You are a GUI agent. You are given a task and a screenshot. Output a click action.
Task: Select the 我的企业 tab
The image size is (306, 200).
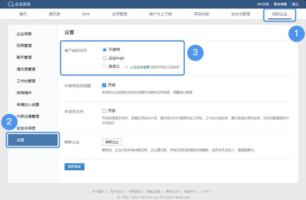(x=280, y=14)
